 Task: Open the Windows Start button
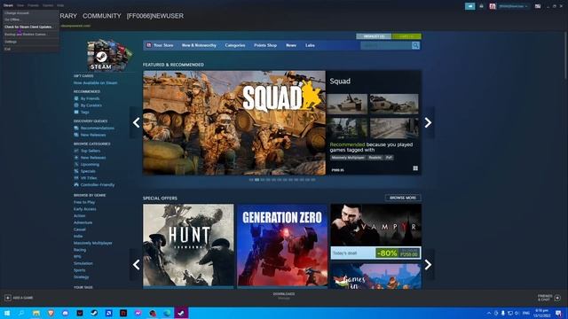[x=7, y=313]
